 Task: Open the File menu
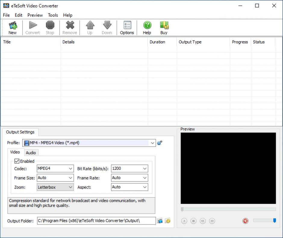click(x=6, y=15)
